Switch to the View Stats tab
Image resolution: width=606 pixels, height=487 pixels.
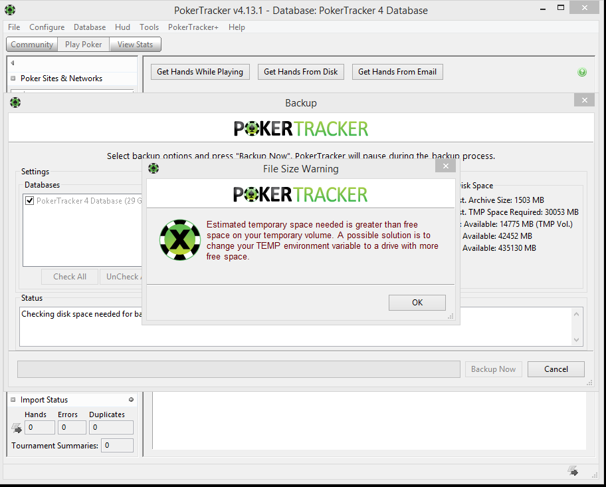[x=136, y=45]
